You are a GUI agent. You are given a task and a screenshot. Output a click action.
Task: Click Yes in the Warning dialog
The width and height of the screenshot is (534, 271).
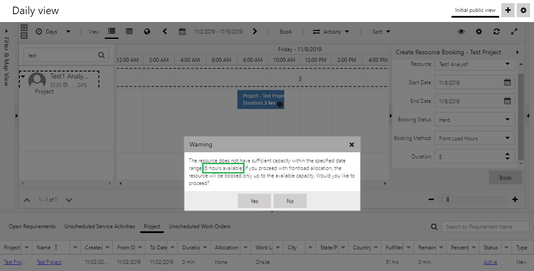coord(254,201)
